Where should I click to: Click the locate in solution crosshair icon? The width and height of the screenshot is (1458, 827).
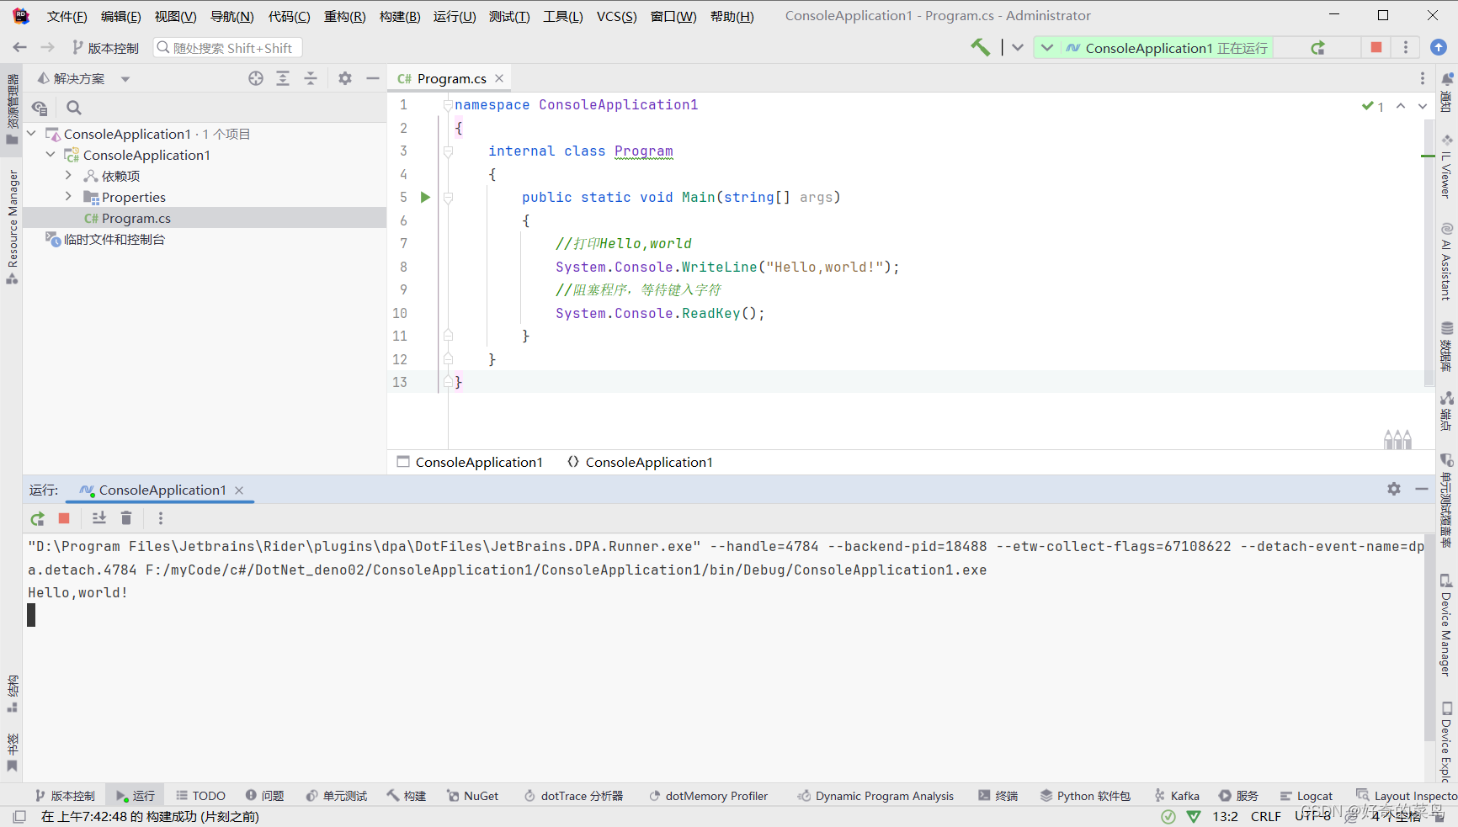coord(256,78)
